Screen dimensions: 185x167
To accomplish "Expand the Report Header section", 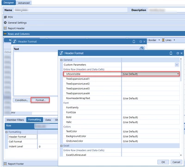I will pyautogui.click(x=94, y=28).
